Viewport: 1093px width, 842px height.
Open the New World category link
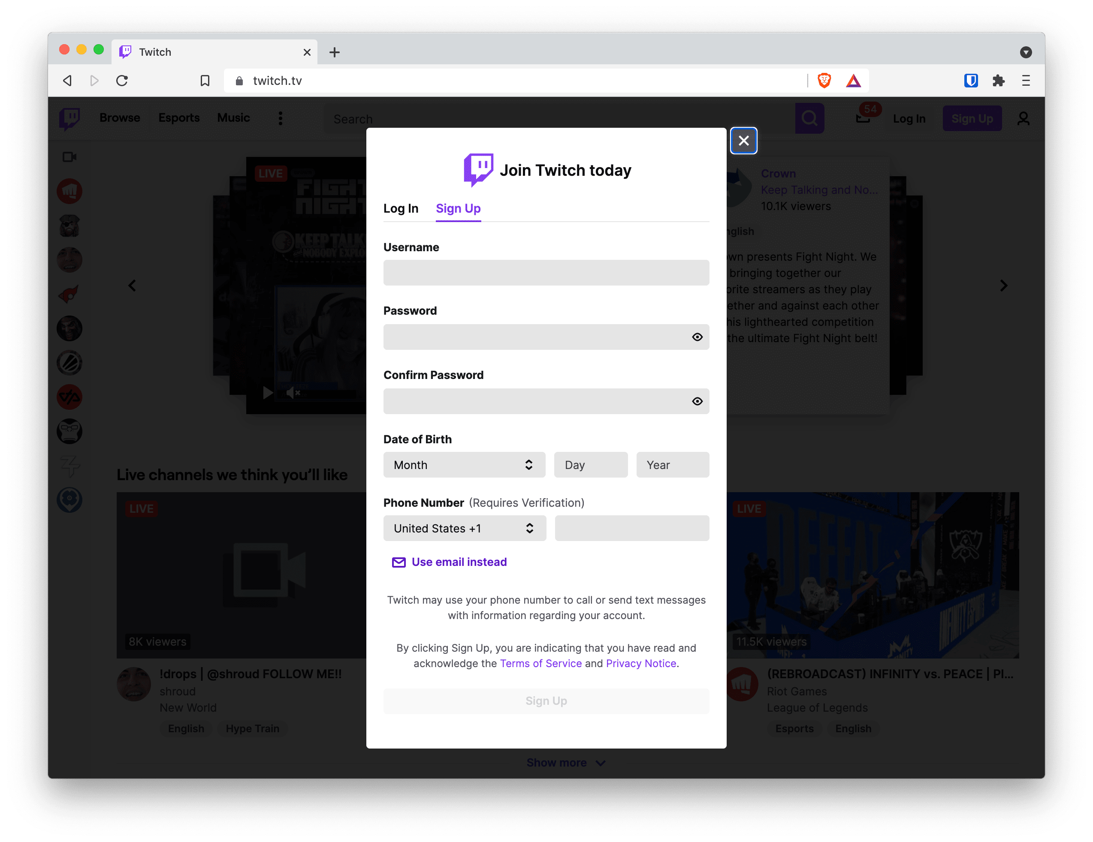(188, 708)
